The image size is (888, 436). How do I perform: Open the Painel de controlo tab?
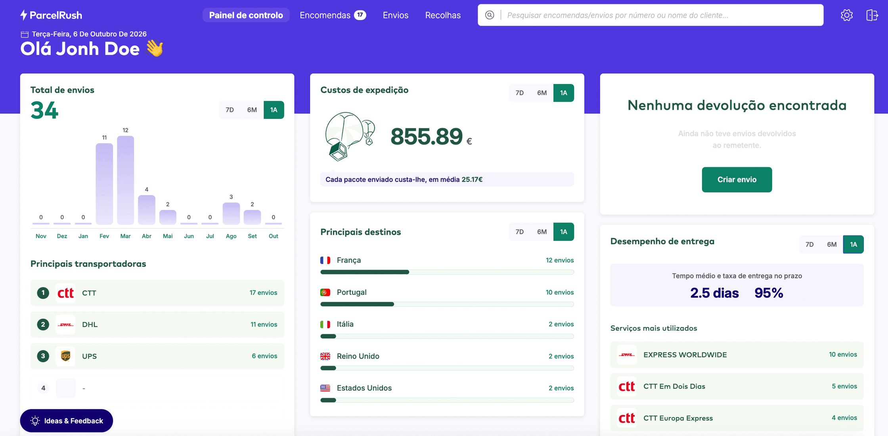pos(246,15)
